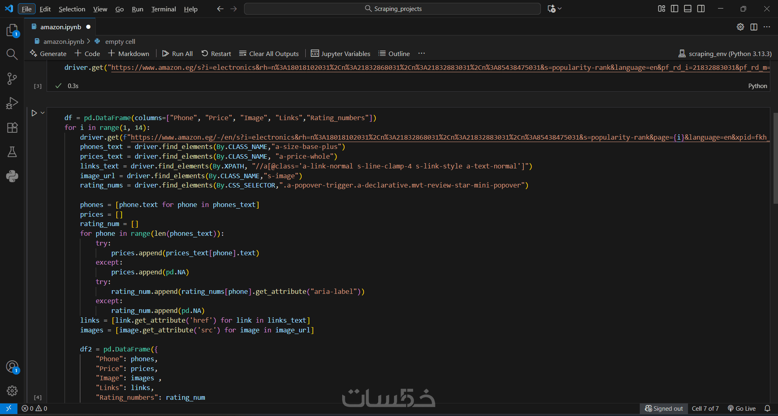The image size is (778, 416).
Task: Open notebook settings gear icon
Action: click(x=740, y=27)
